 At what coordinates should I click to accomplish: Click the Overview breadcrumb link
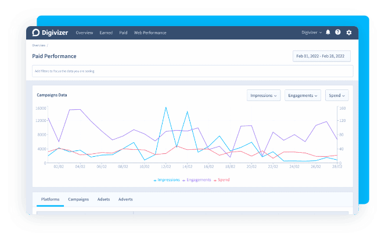tap(39, 45)
